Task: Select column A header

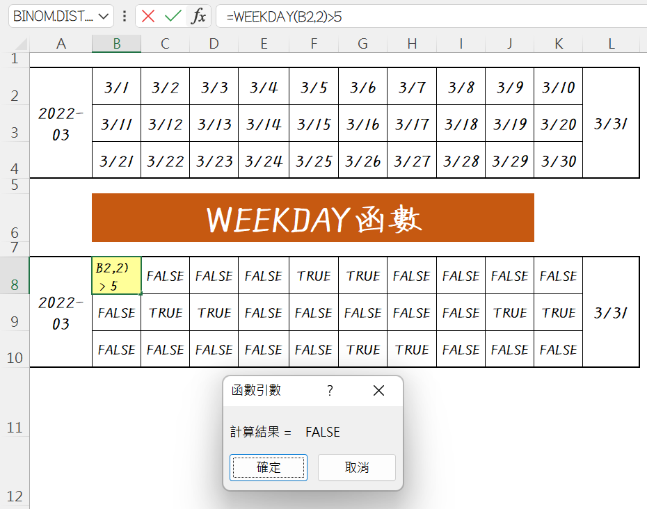Action: [61, 44]
